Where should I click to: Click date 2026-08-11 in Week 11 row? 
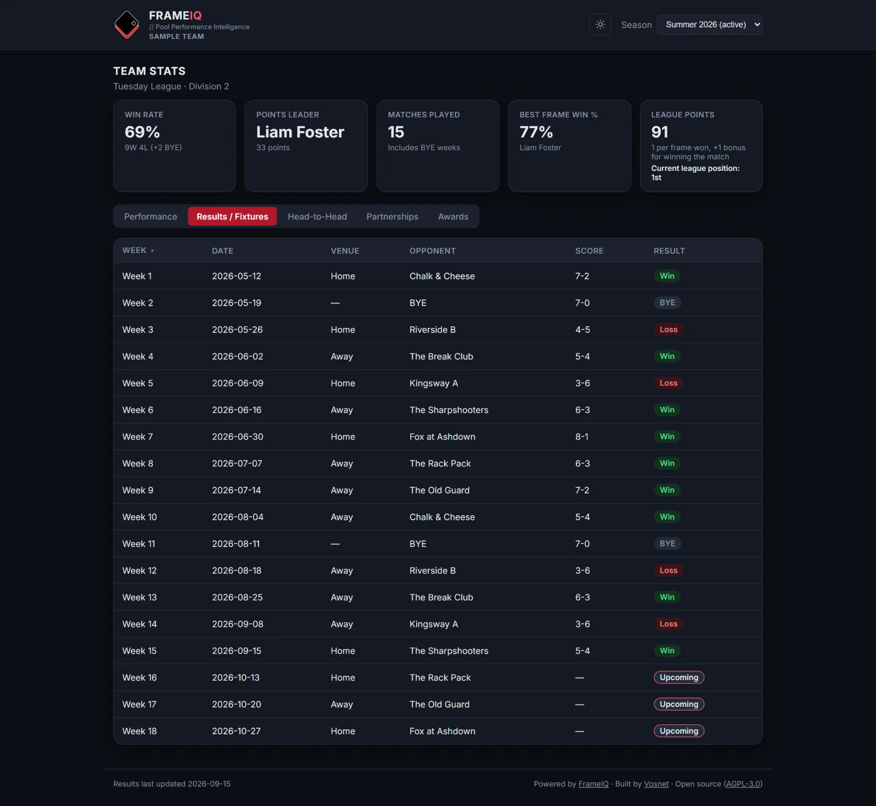[236, 544]
